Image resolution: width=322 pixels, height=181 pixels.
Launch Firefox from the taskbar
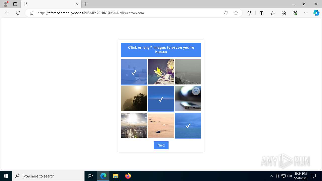[x=128, y=176]
